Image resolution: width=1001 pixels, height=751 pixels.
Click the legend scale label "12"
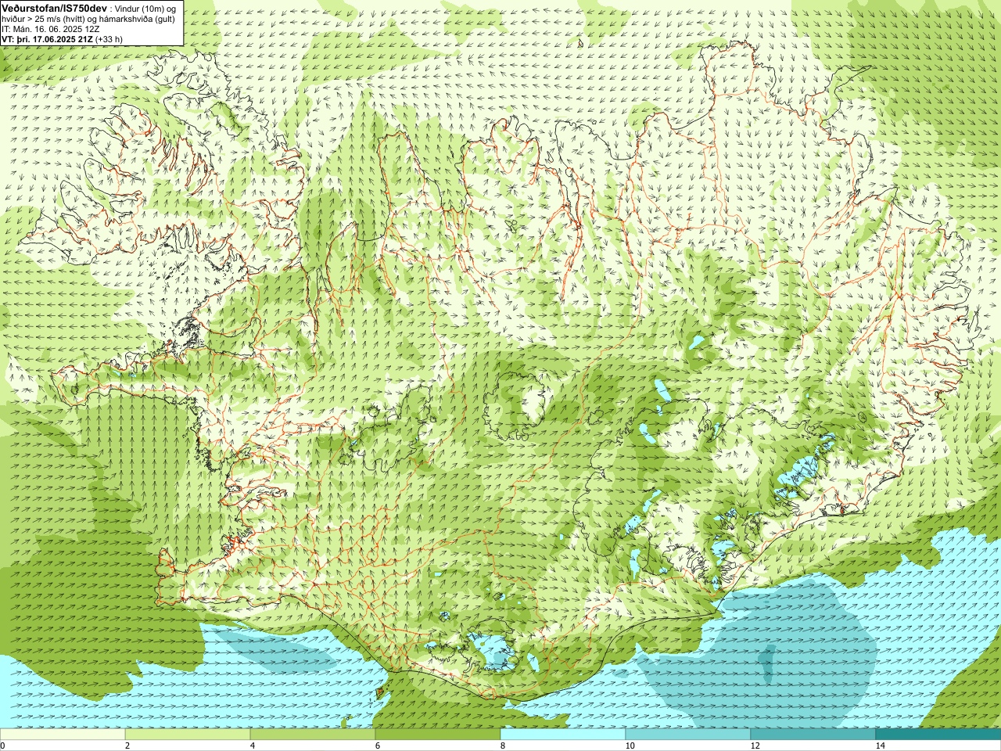coord(755,746)
